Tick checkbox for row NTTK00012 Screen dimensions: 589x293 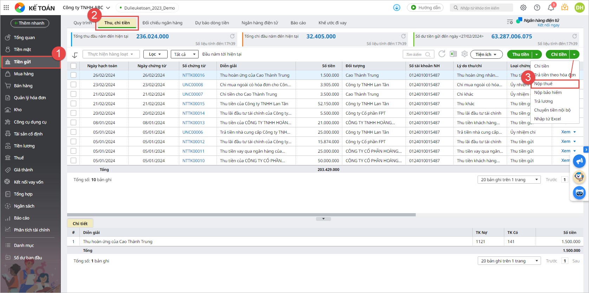click(x=73, y=141)
